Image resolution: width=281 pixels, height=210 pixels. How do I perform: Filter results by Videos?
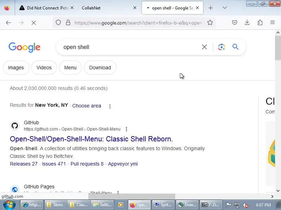point(44,68)
